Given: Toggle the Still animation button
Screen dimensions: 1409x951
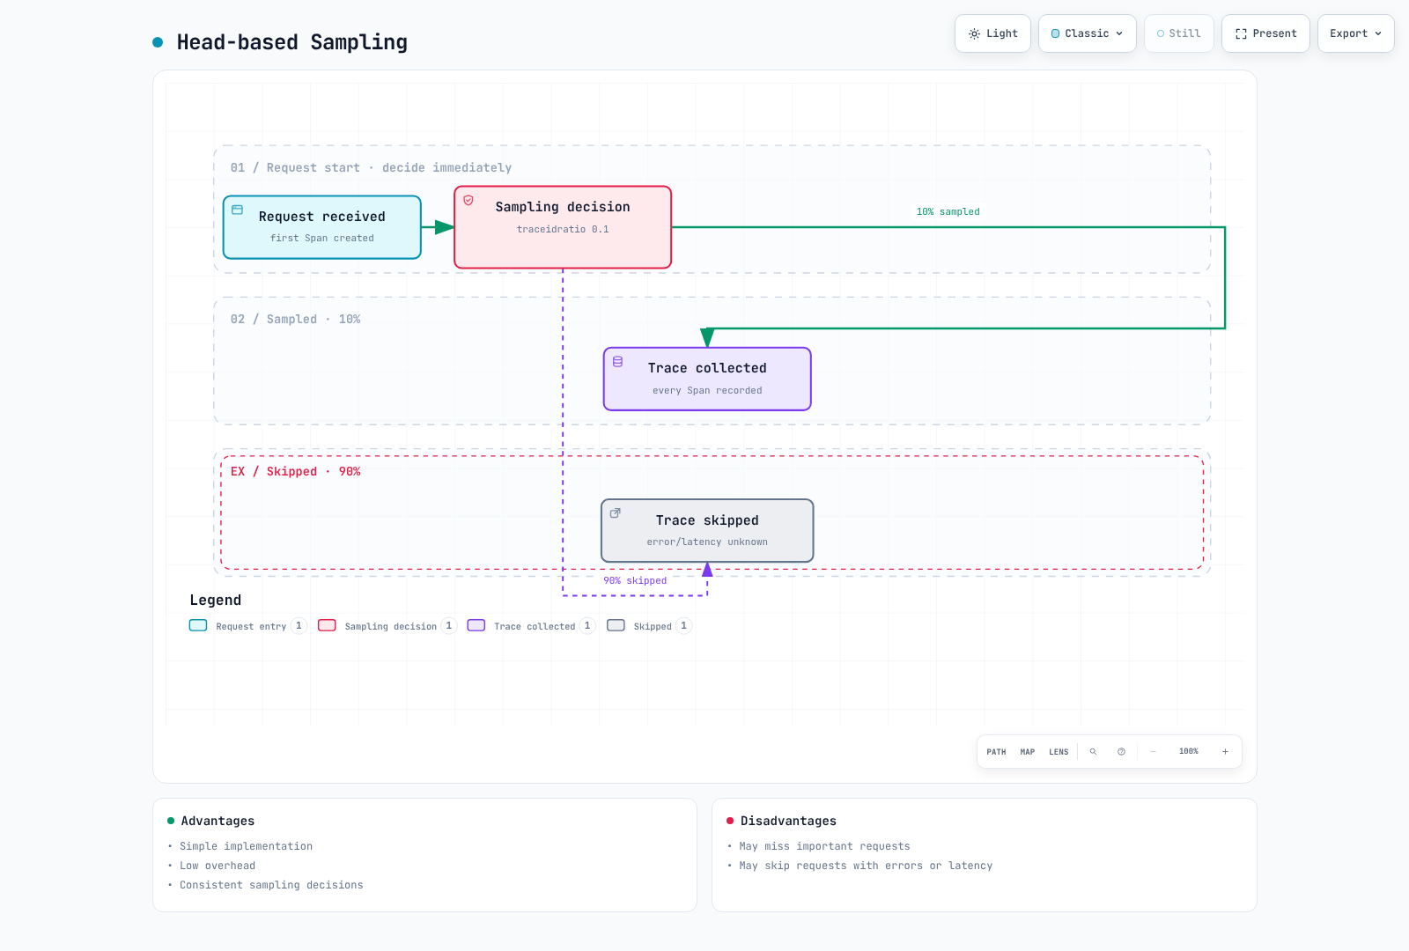Looking at the screenshot, I should [1178, 33].
